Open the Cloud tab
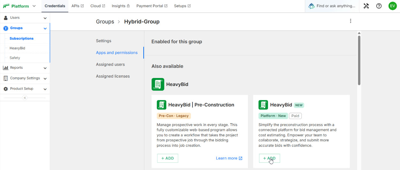The image size is (400, 170). (x=98, y=6)
